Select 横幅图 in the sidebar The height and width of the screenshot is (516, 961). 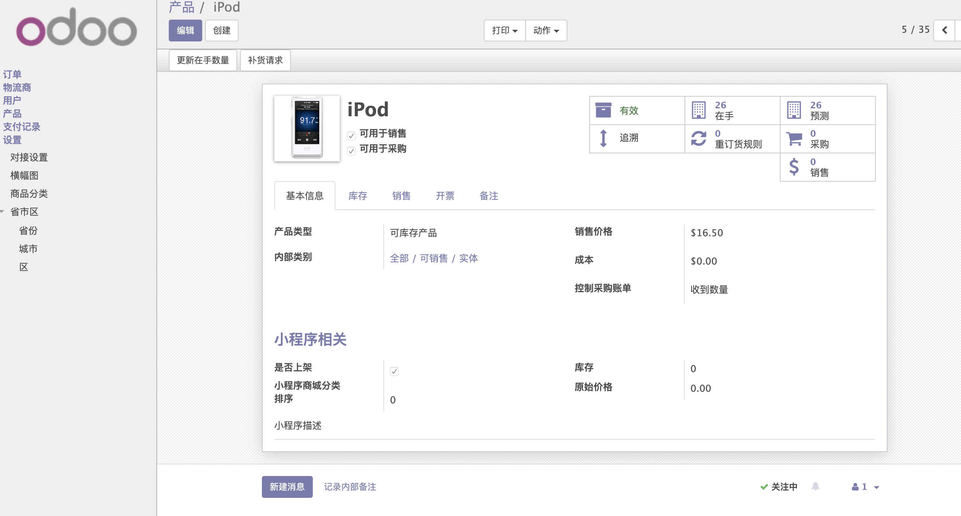[x=24, y=175]
